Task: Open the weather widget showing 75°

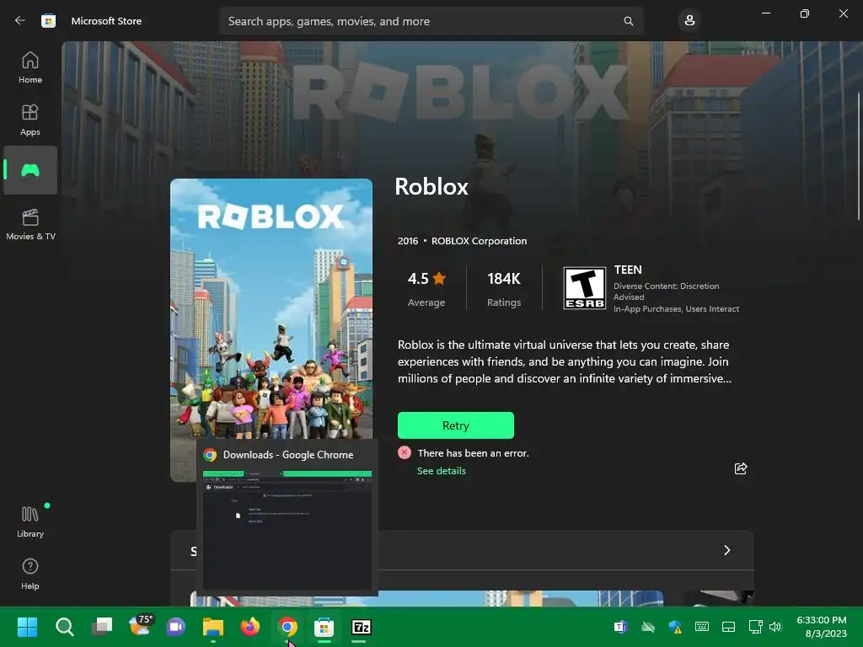Action: [x=140, y=626]
